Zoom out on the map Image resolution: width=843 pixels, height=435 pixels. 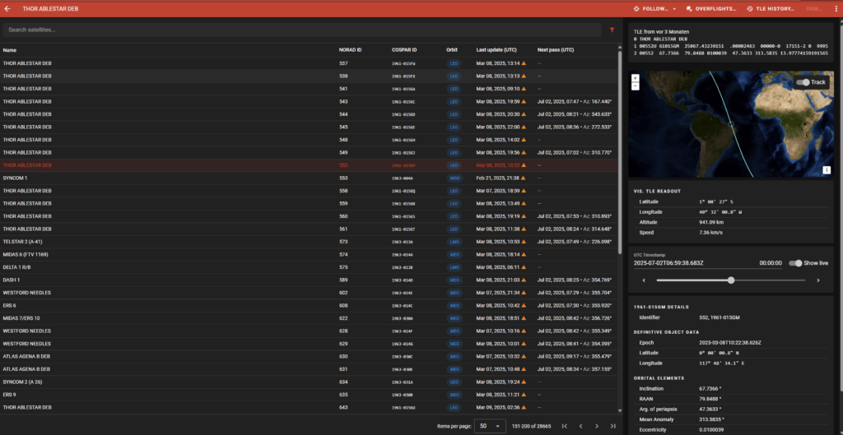pos(636,86)
